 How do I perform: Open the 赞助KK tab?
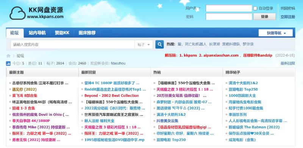pyautogui.click(x=62, y=33)
